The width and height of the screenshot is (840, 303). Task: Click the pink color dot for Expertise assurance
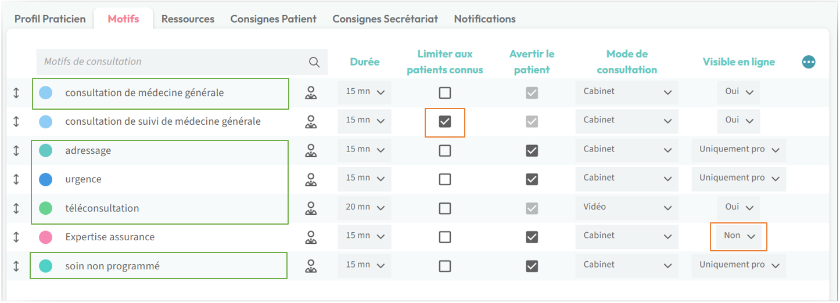coord(45,237)
